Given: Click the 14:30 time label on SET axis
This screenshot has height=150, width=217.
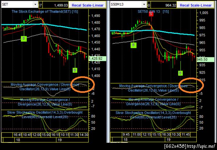Looking at the screenshot, I should pos(84,135).
